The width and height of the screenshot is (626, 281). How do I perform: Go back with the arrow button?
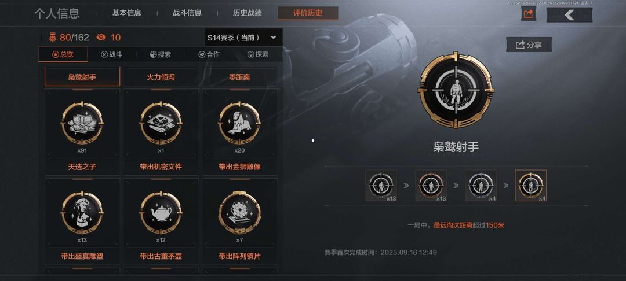569,14
